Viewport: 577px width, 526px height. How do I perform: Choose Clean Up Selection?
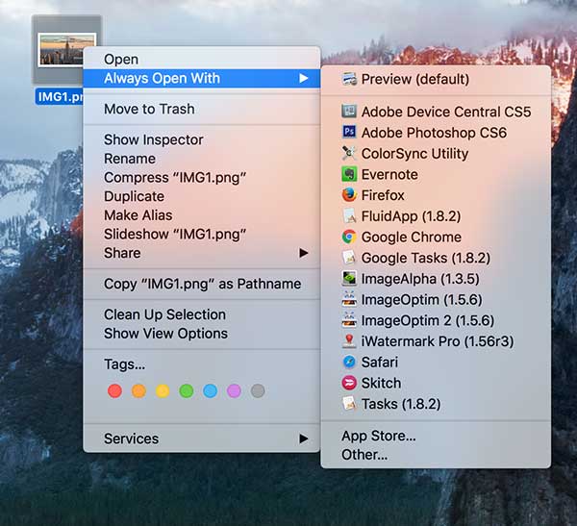[202, 314]
